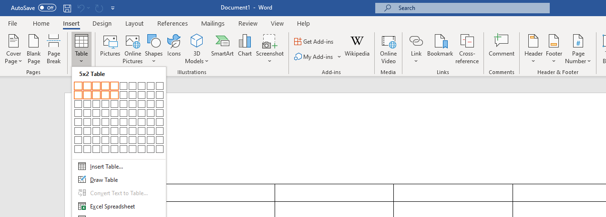The image size is (606, 217).
Task: Open the Footer dropdown
Action: (554, 49)
